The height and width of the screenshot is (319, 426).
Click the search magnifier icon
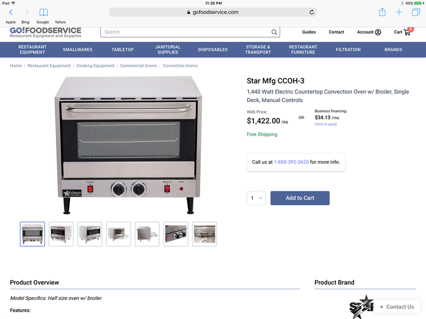pos(274,32)
